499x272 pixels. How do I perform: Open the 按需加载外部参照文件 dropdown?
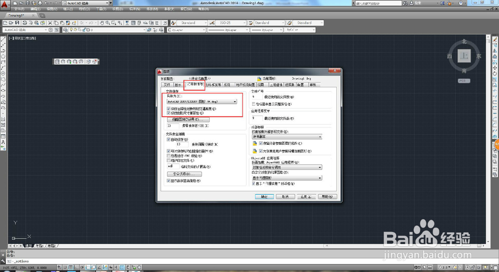tap(287, 136)
